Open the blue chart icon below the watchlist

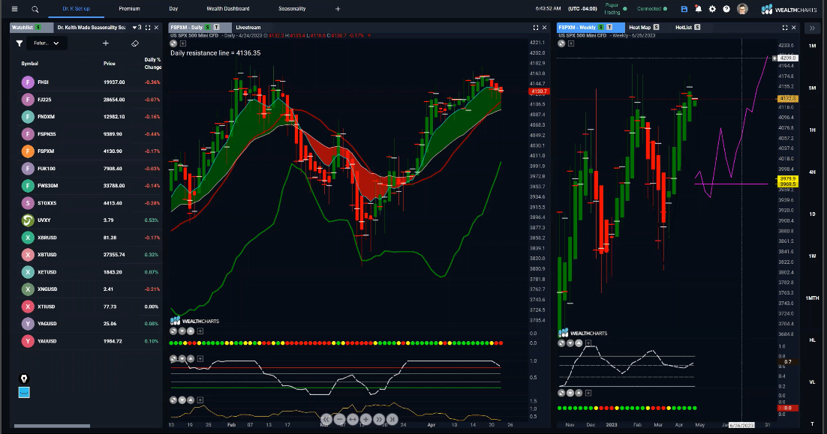click(x=24, y=392)
